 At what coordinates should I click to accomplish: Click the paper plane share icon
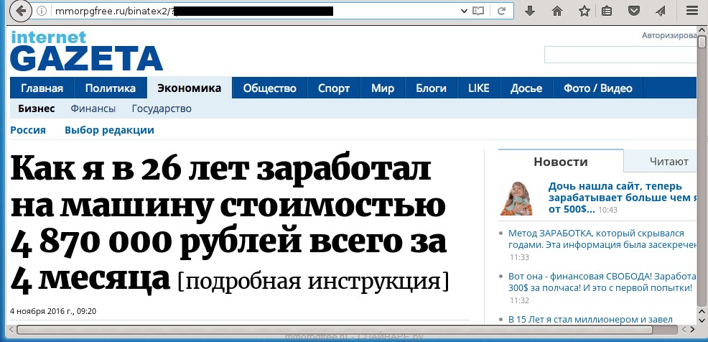pos(661,11)
